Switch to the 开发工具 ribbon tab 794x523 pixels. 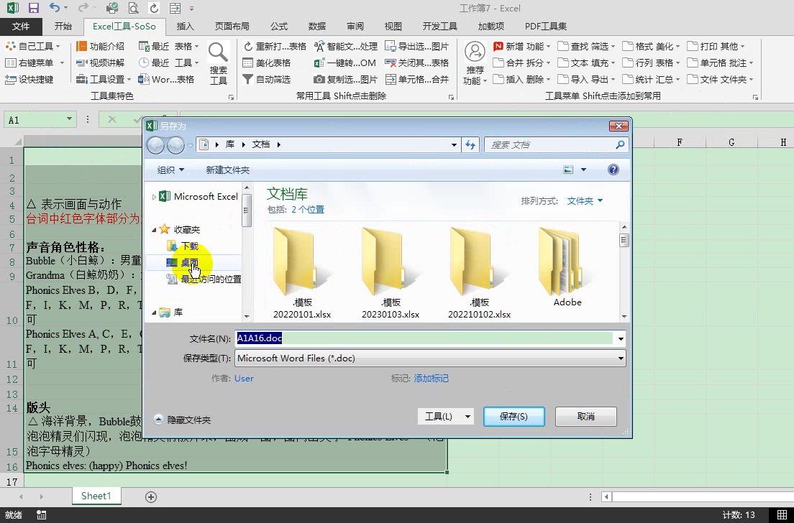pos(441,26)
